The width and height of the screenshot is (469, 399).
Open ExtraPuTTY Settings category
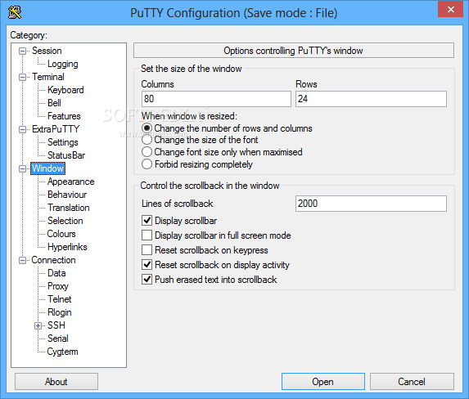pyautogui.click(x=63, y=142)
